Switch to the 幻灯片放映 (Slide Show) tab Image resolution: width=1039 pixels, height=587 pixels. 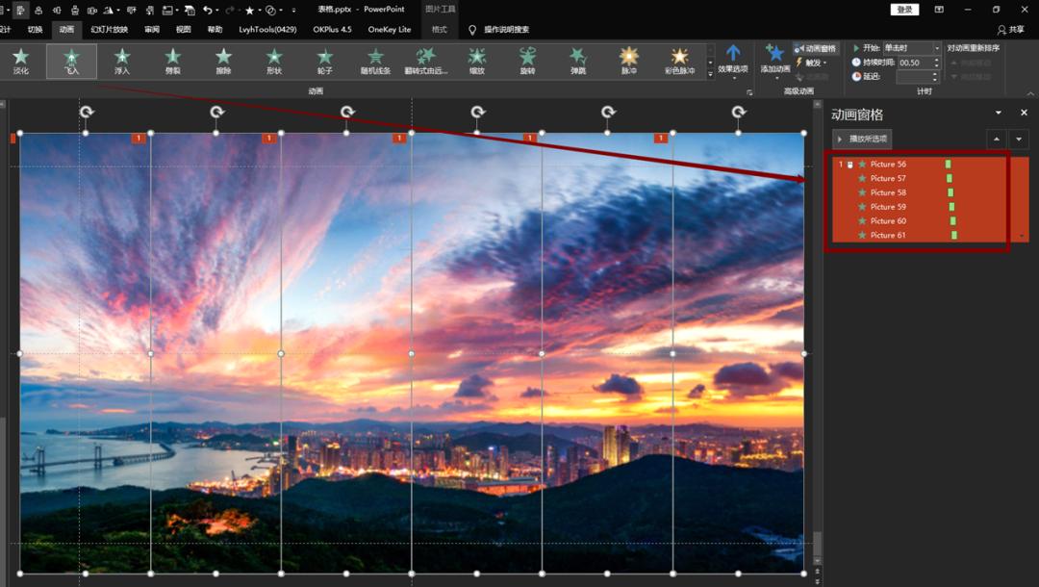[x=110, y=30]
